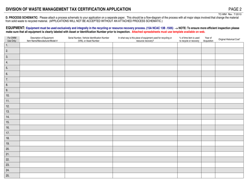Click the Serial Number field in row 22
The height and width of the screenshot is (191, 248).
click(89, 159)
